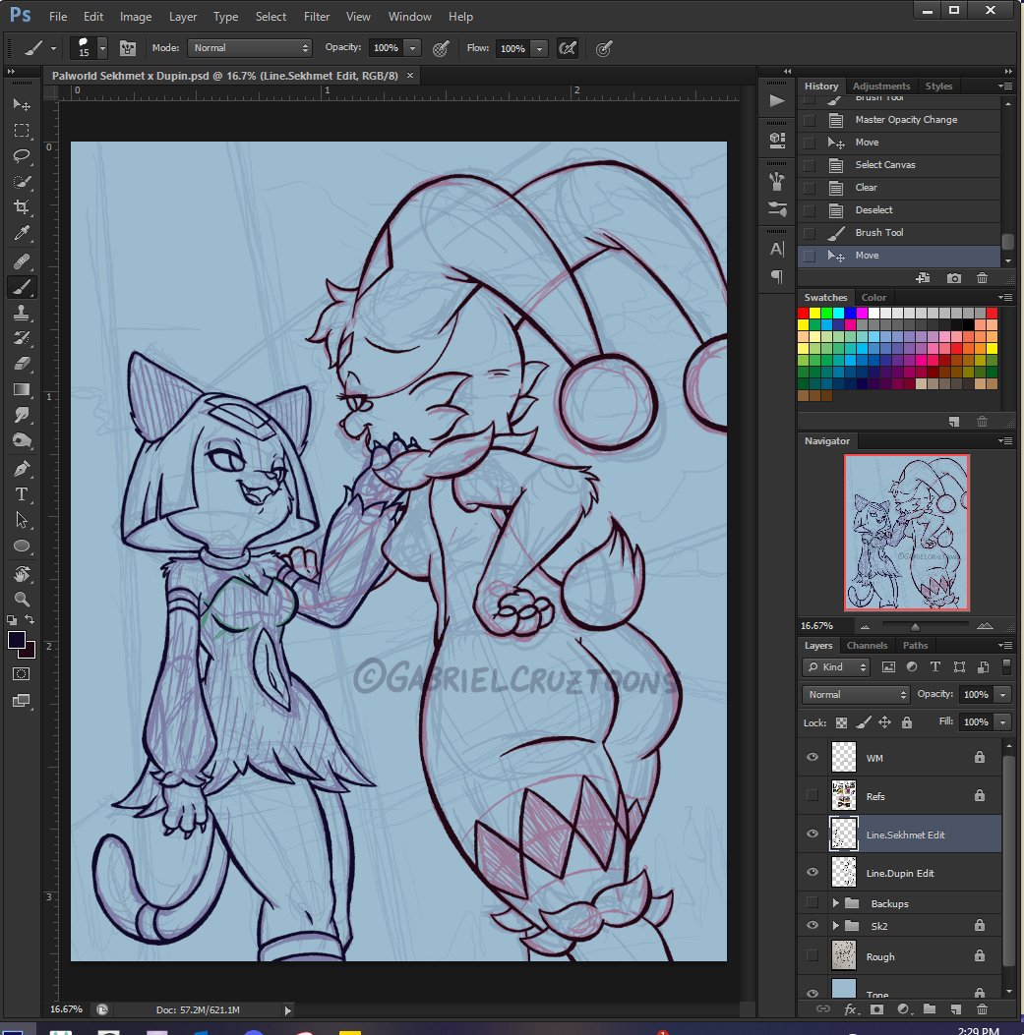Select the Healing Brush tool
1024x1035 pixels.
pos(21,261)
